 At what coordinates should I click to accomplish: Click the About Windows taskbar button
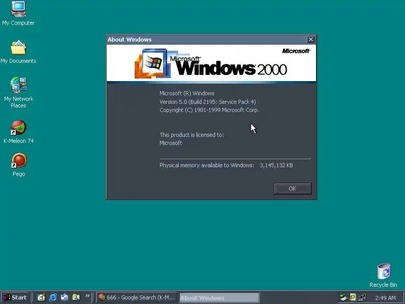coord(219,297)
